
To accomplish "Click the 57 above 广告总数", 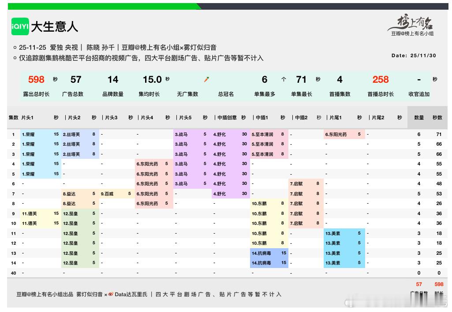I will pos(76,79).
